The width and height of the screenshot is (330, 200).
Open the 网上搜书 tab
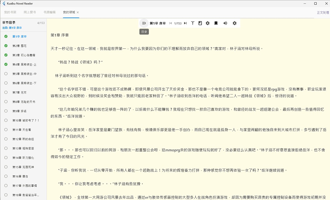[30, 12]
